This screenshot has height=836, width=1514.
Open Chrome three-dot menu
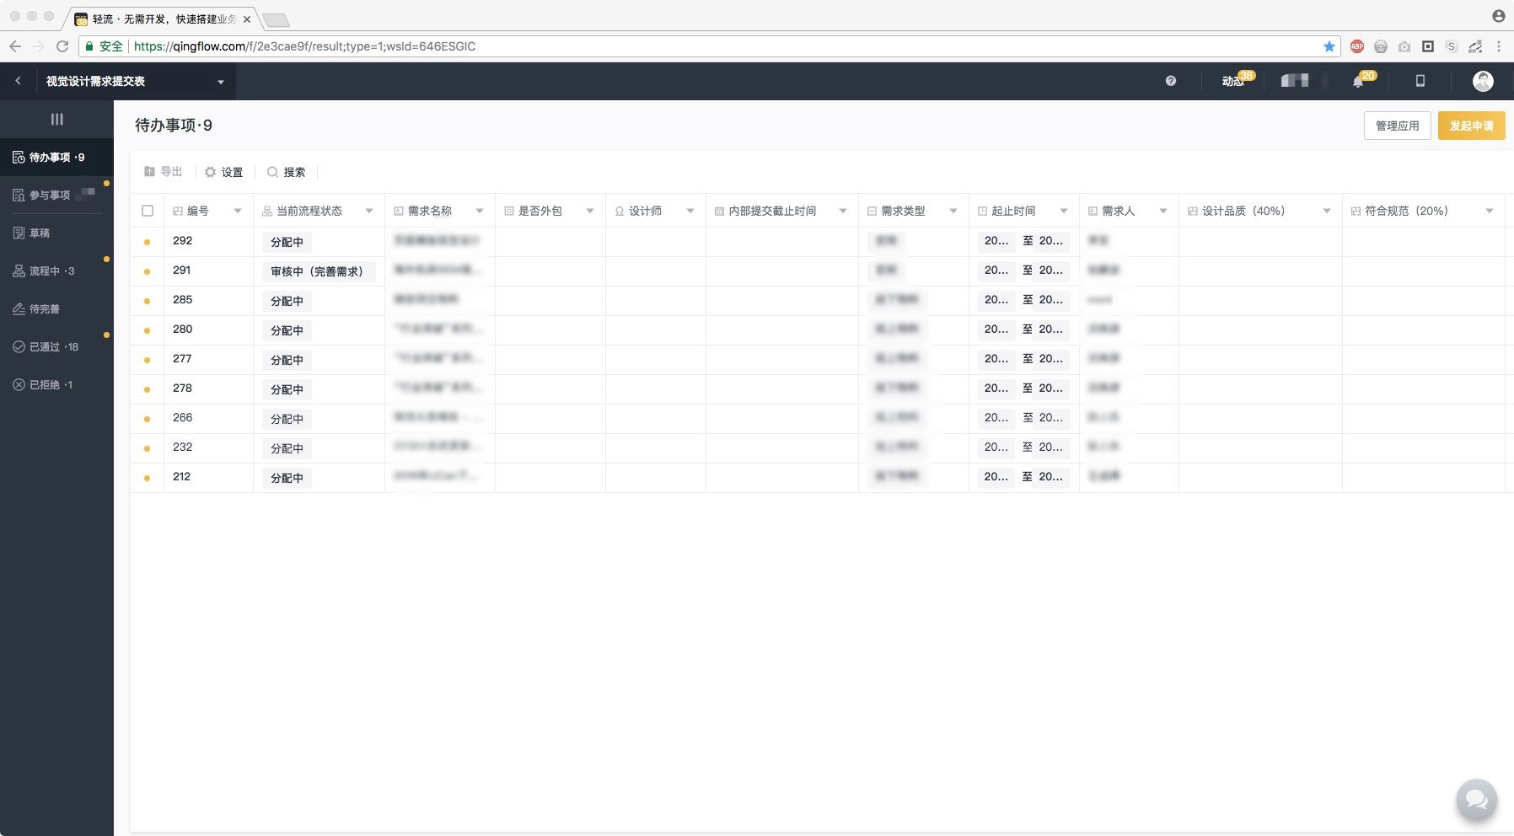tap(1498, 46)
